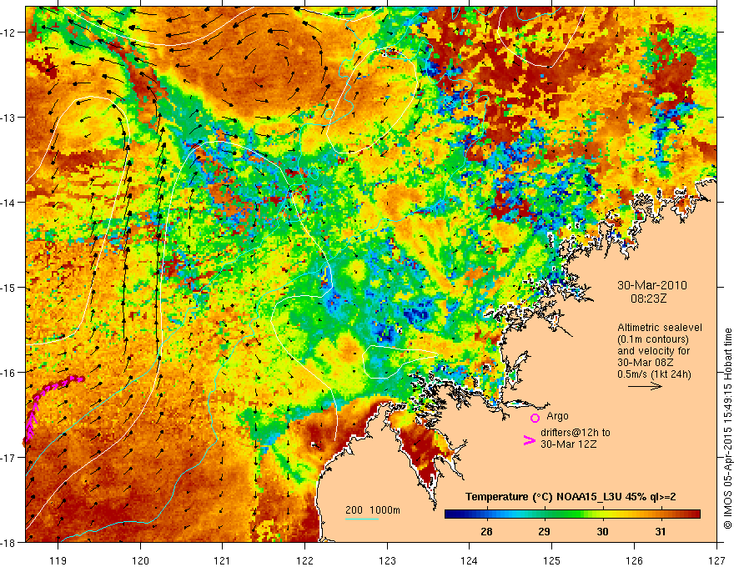
Task: Click longitude axis label 126
Action: [x=634, y=560]
